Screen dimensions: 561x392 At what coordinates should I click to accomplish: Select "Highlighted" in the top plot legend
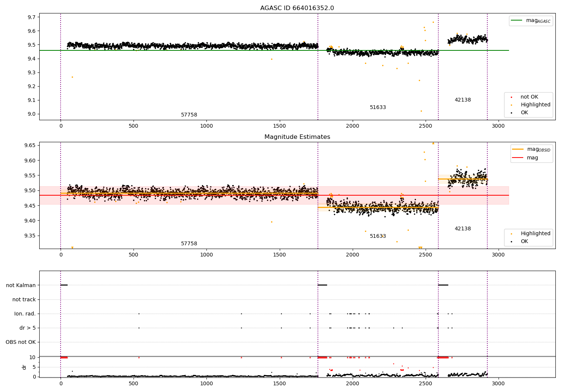point(536,105)
